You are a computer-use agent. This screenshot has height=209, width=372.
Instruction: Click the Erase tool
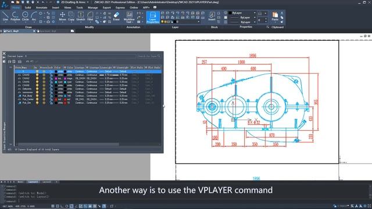pos(116,17)
